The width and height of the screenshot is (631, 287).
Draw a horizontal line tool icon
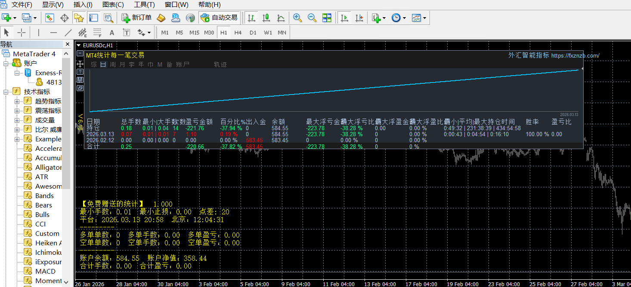coord(53,32)
